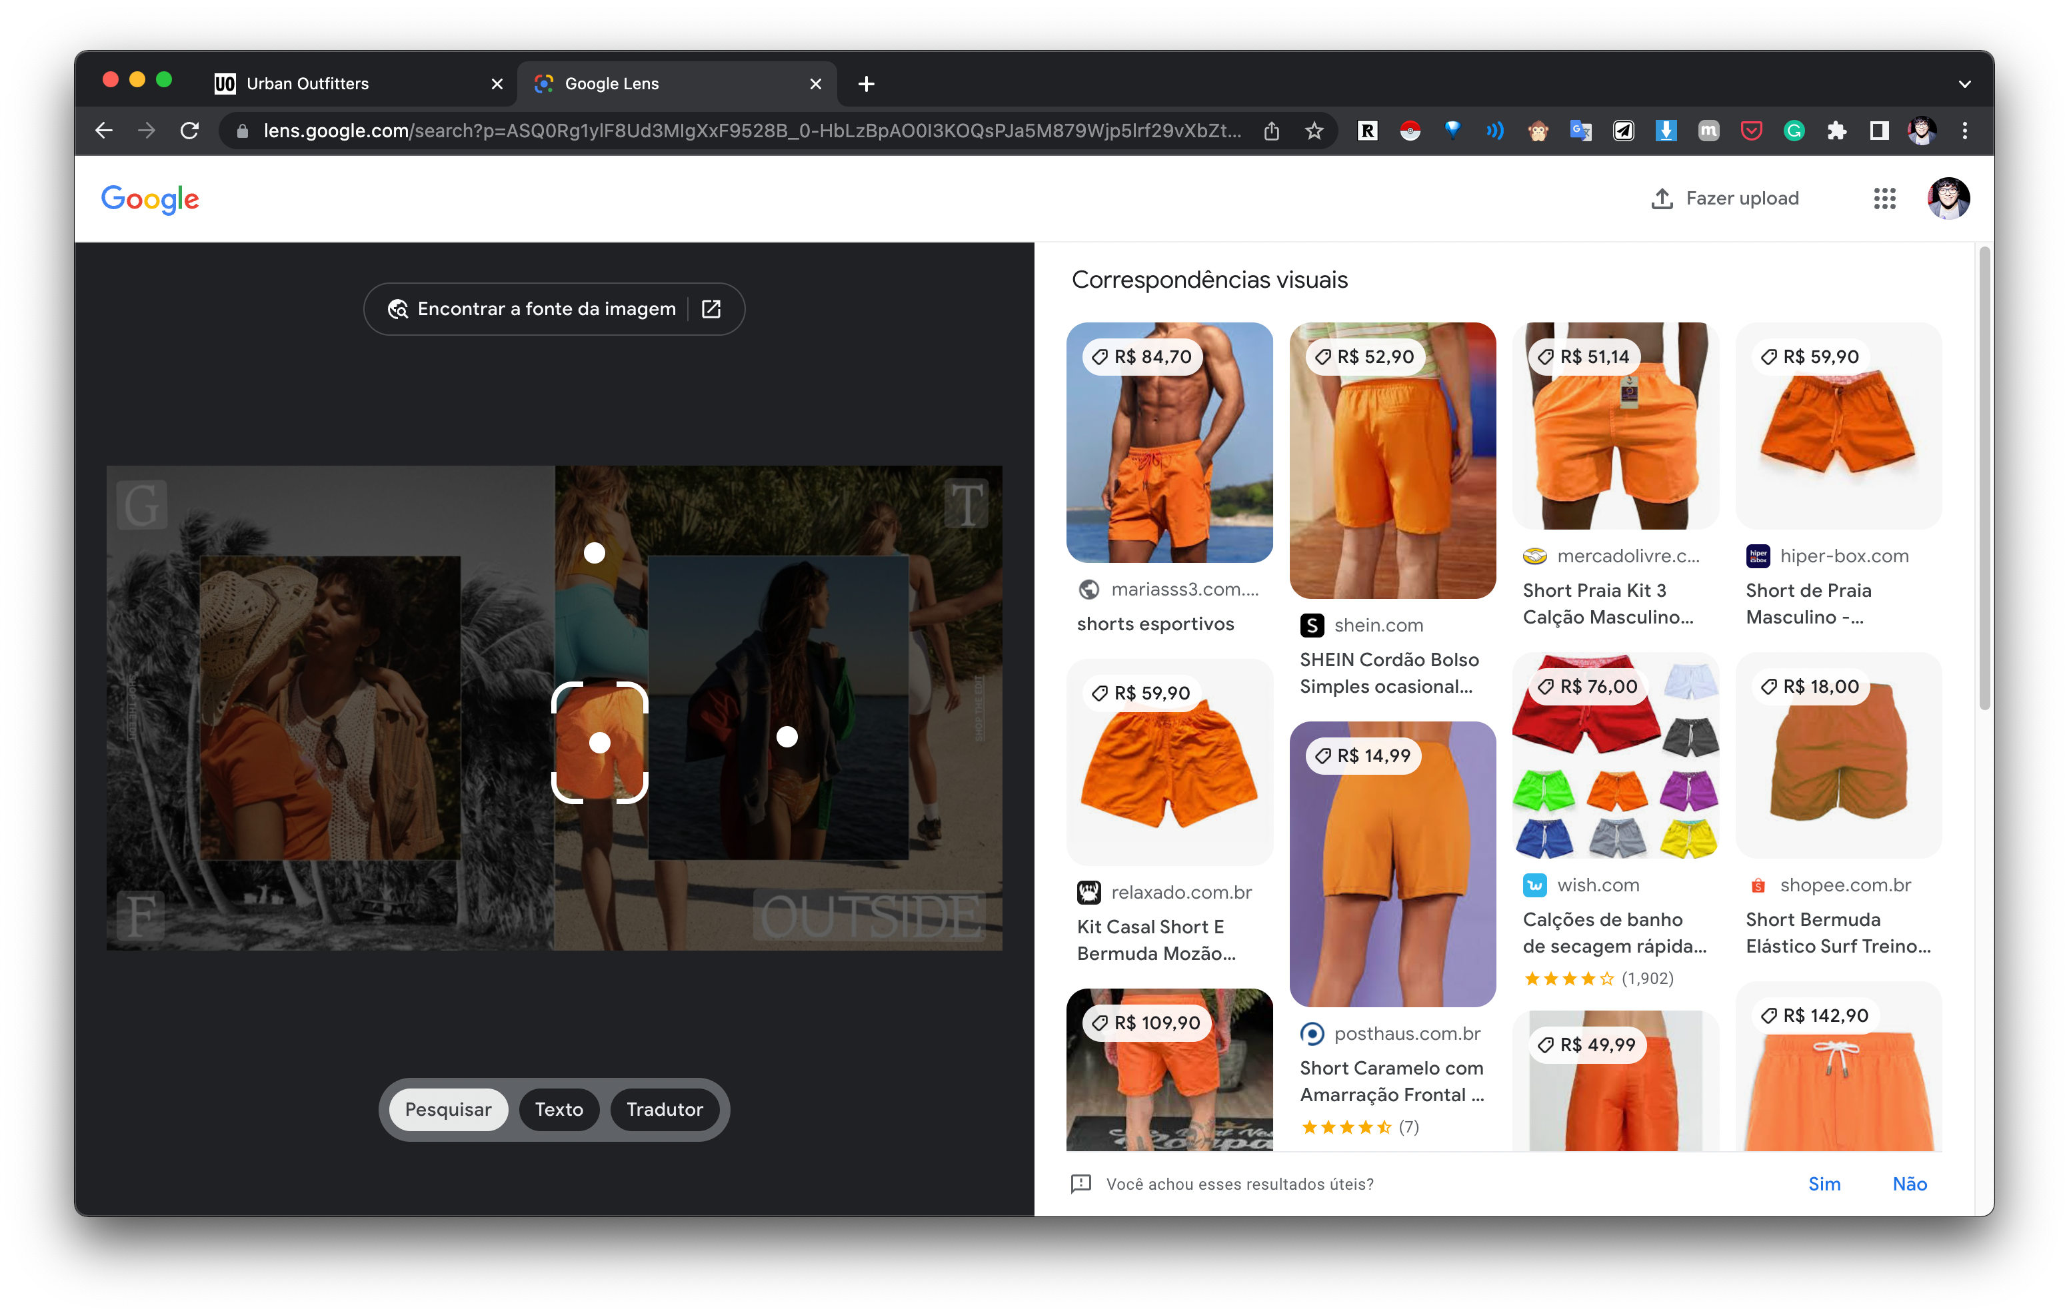Click the browser extensions puzzle icon
The image size is (2069, 1315).
[x=1835, y=133]
